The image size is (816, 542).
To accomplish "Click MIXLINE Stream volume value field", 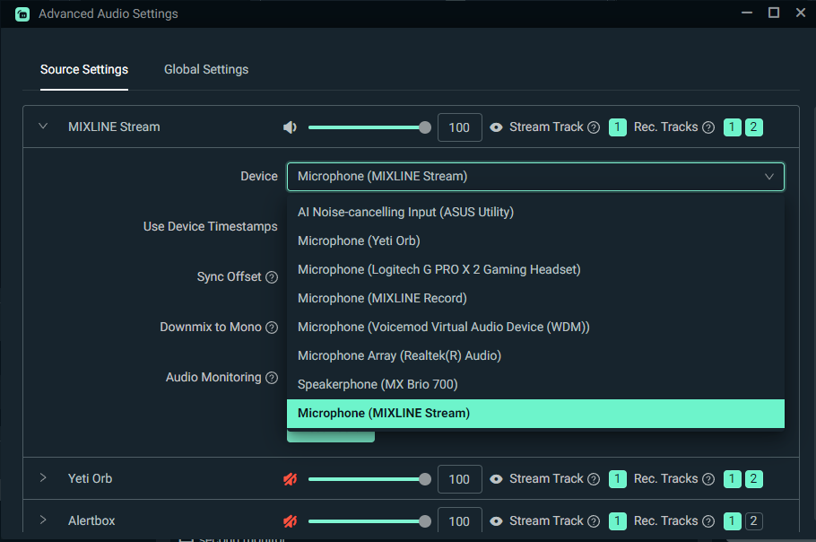I will (x=459, y=127).
